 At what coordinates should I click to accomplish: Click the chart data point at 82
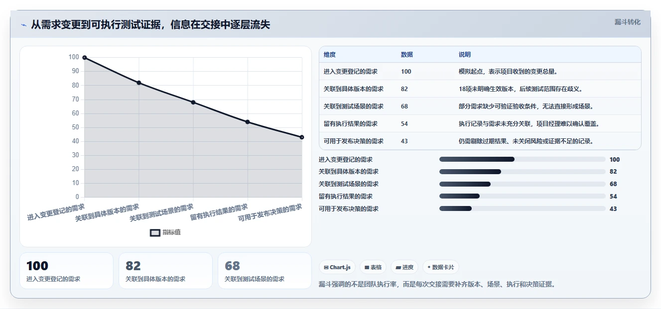tap(139, 83)
